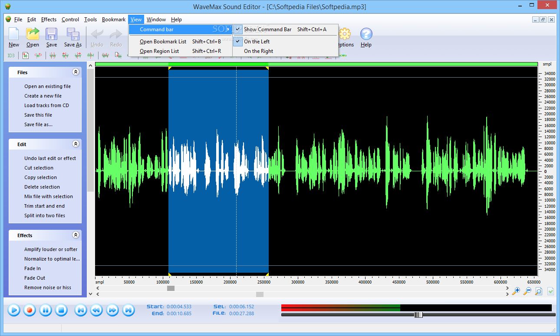Click Save this file link
This screenshot has width=560, height=336.
click(38, 115)
